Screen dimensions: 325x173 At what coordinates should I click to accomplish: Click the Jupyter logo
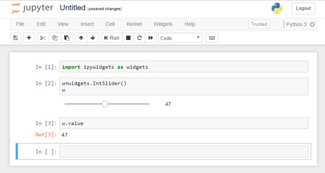(32, 8)
